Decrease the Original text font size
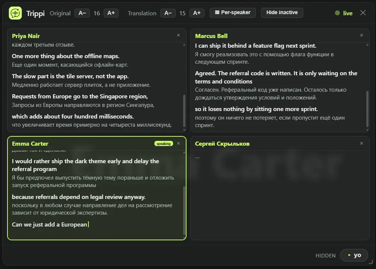 82,13
